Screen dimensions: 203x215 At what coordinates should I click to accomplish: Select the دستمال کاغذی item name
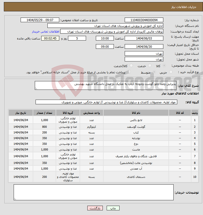(136, 177)
